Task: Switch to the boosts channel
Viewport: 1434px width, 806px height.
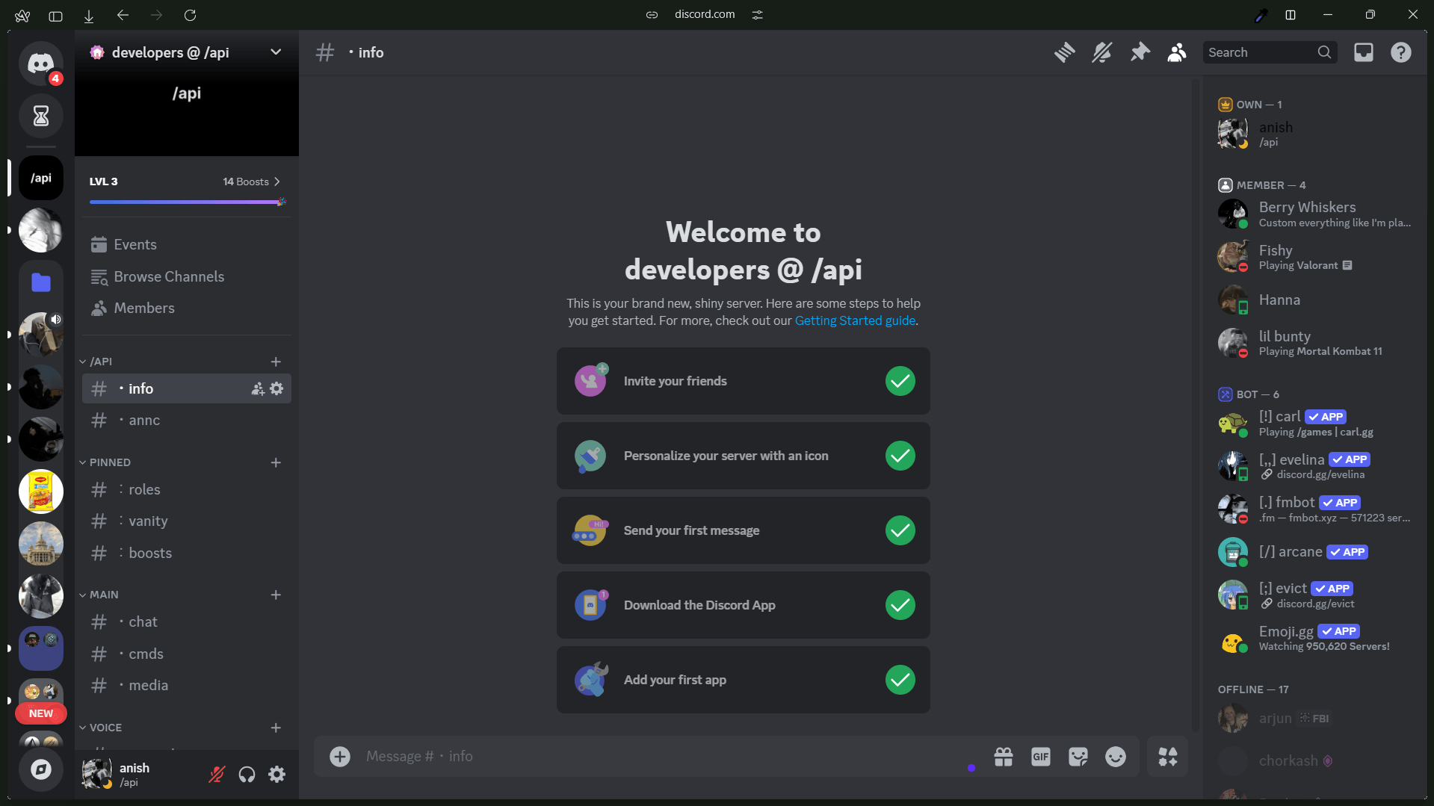Action: click(x=187, y=553)
